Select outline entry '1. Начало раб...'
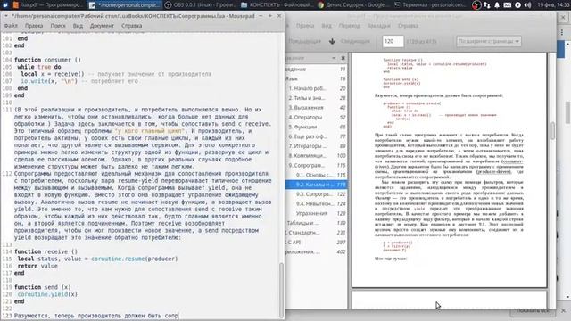The height and width of the screenshot is (321, 571). (317, 88)
